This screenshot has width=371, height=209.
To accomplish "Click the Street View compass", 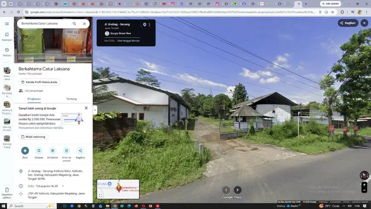I will pyautogui.click(x=364, y=175).
